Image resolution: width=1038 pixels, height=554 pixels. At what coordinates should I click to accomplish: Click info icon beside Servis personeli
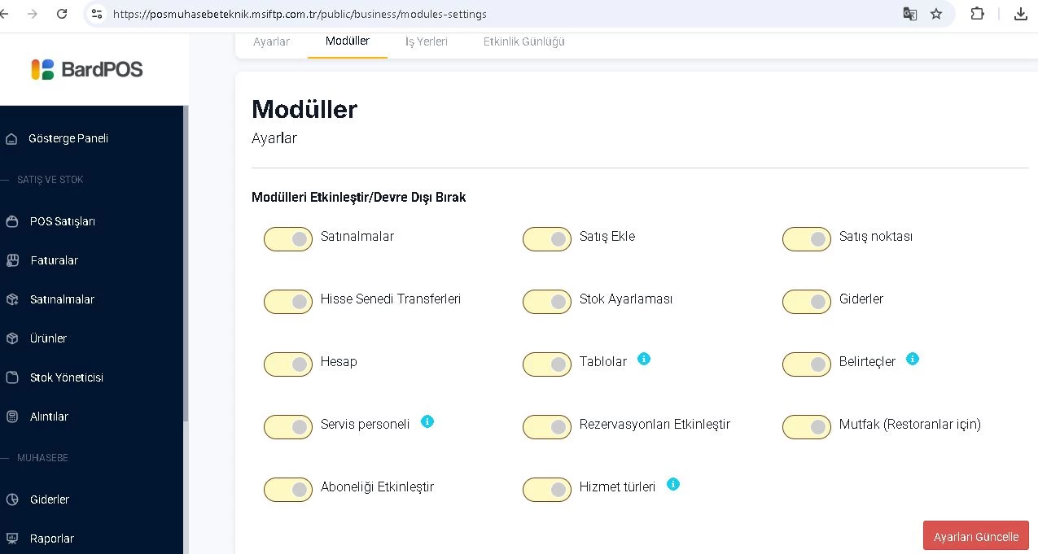[427, 421]
